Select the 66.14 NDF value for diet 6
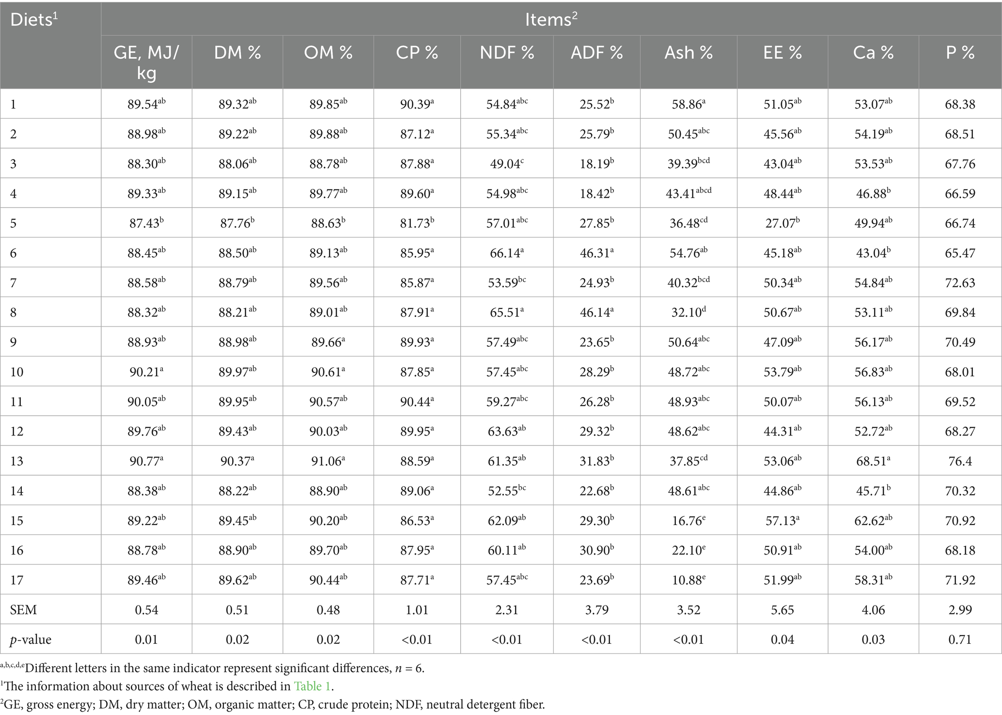Screen dimensions: 1002x715 click(x=505, y=253)
